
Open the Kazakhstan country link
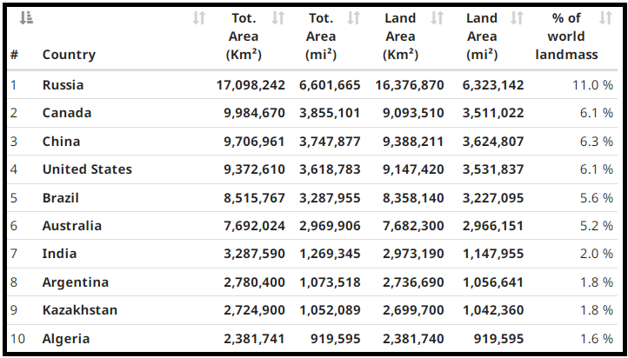coord(80,310)
